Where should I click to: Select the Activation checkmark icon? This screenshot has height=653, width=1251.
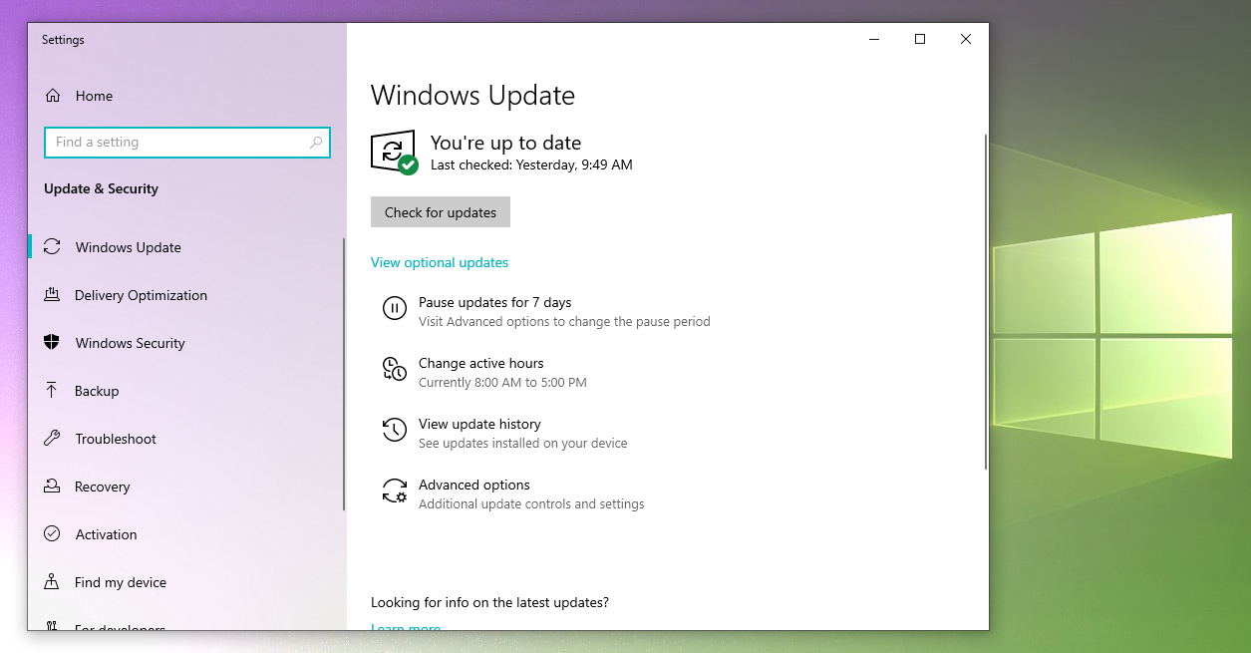pos(53,534)
